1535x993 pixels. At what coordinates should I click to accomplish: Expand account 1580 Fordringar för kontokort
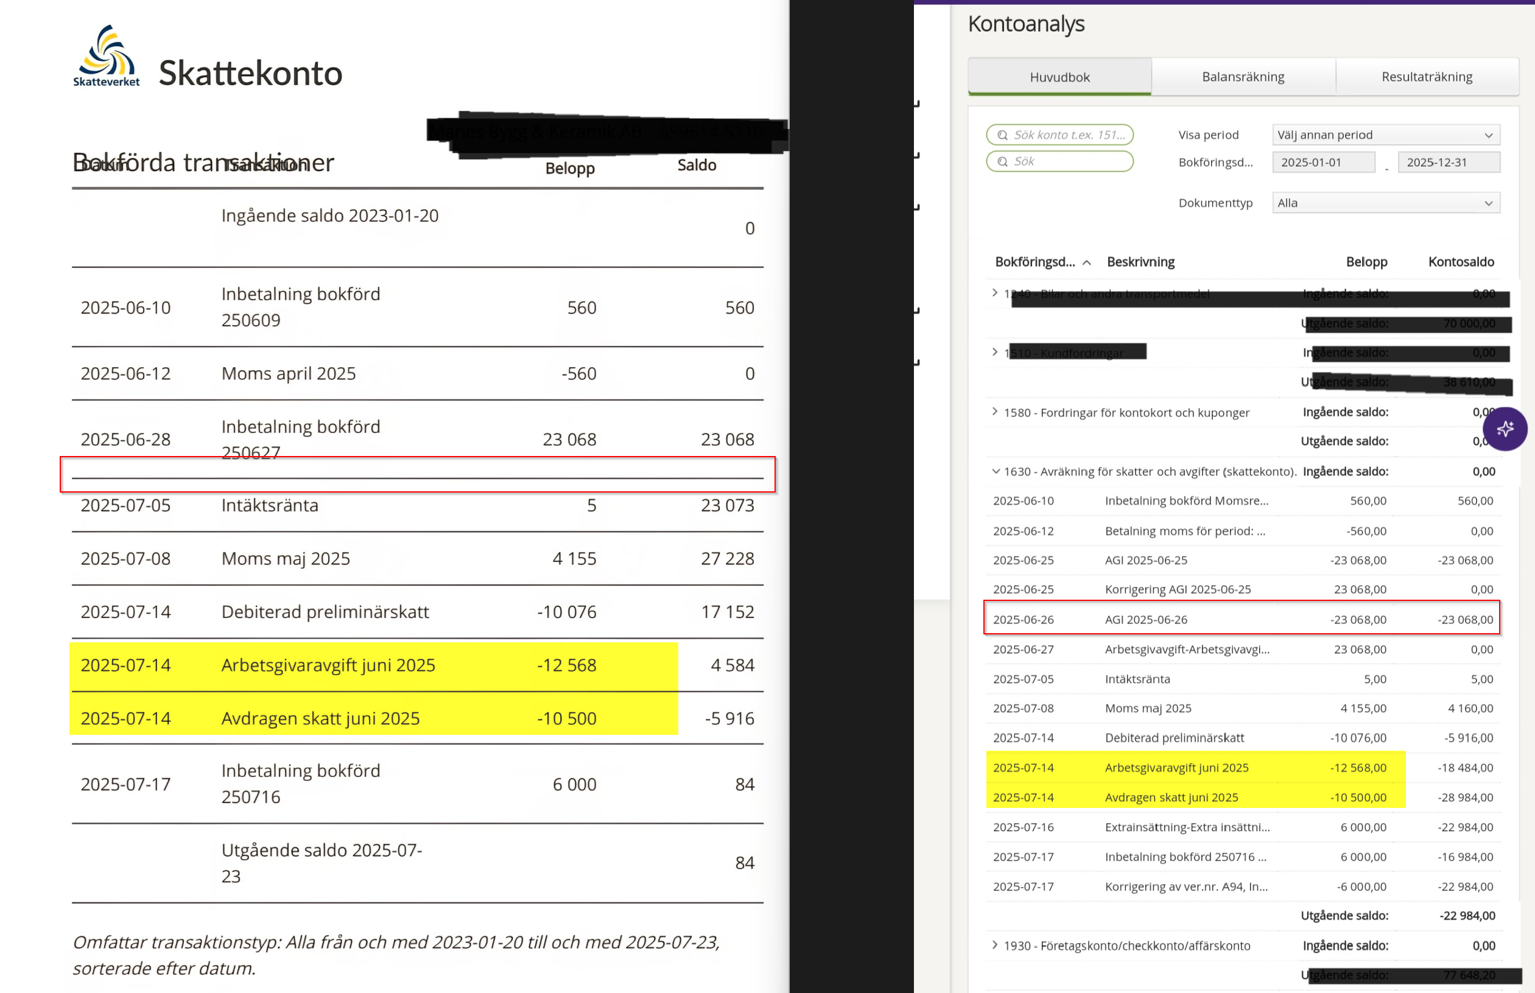tap(995, 412)
